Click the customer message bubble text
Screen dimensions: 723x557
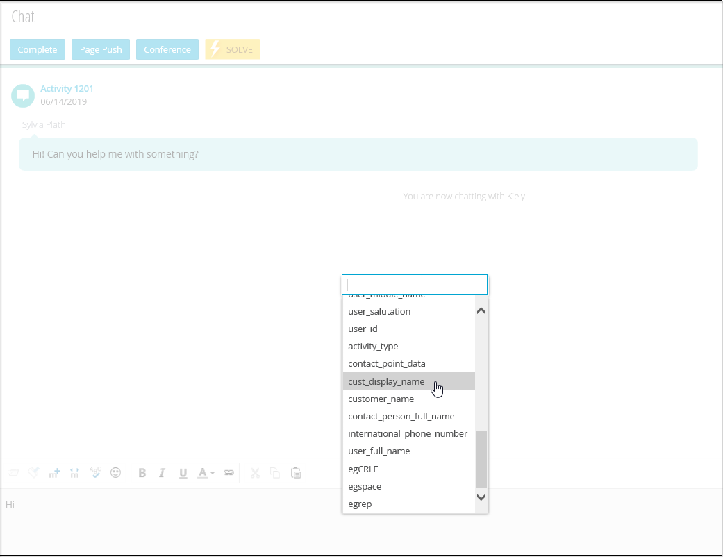[x=115, y=154]
